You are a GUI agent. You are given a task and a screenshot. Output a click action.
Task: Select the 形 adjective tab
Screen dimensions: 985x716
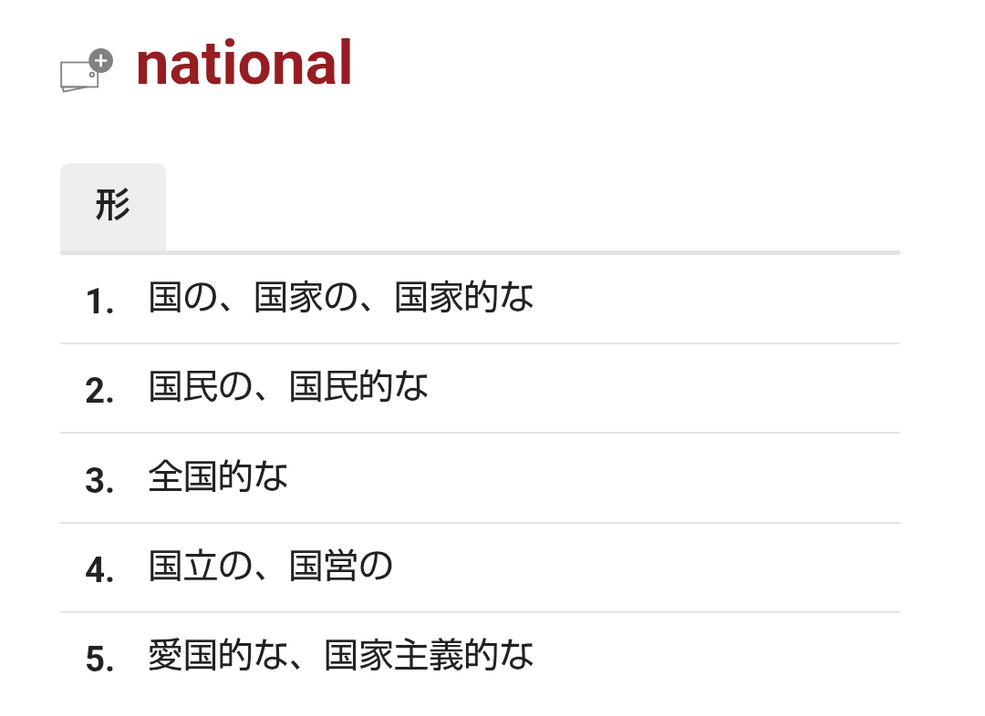113,207
